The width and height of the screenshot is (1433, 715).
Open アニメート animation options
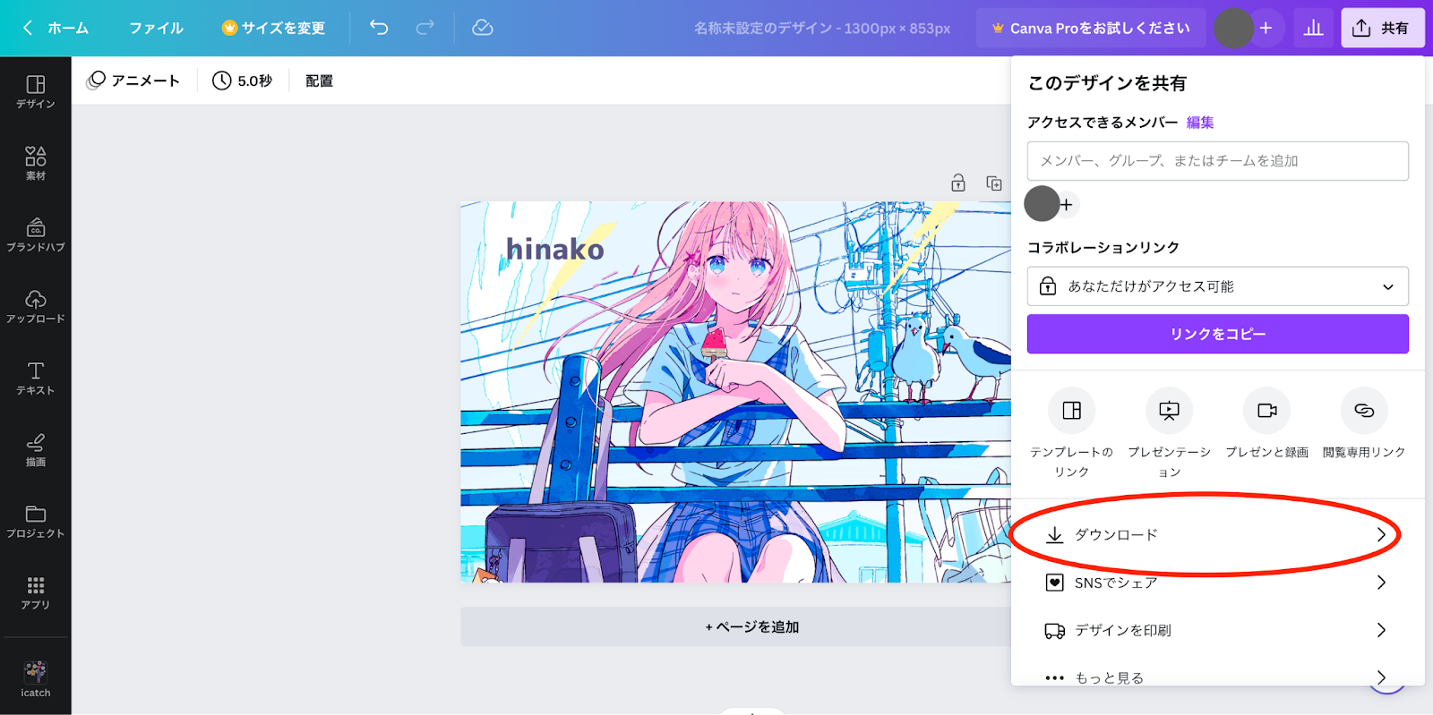pyautogui.click(x=133, y=81)
